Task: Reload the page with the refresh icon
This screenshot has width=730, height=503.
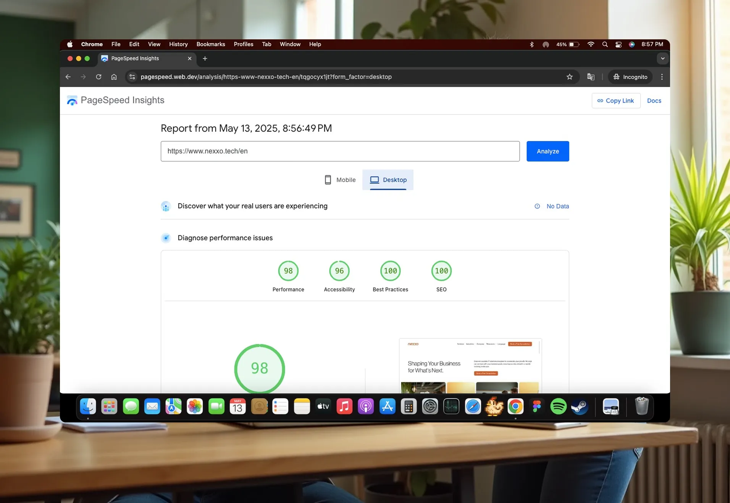Action: point(99,77)
